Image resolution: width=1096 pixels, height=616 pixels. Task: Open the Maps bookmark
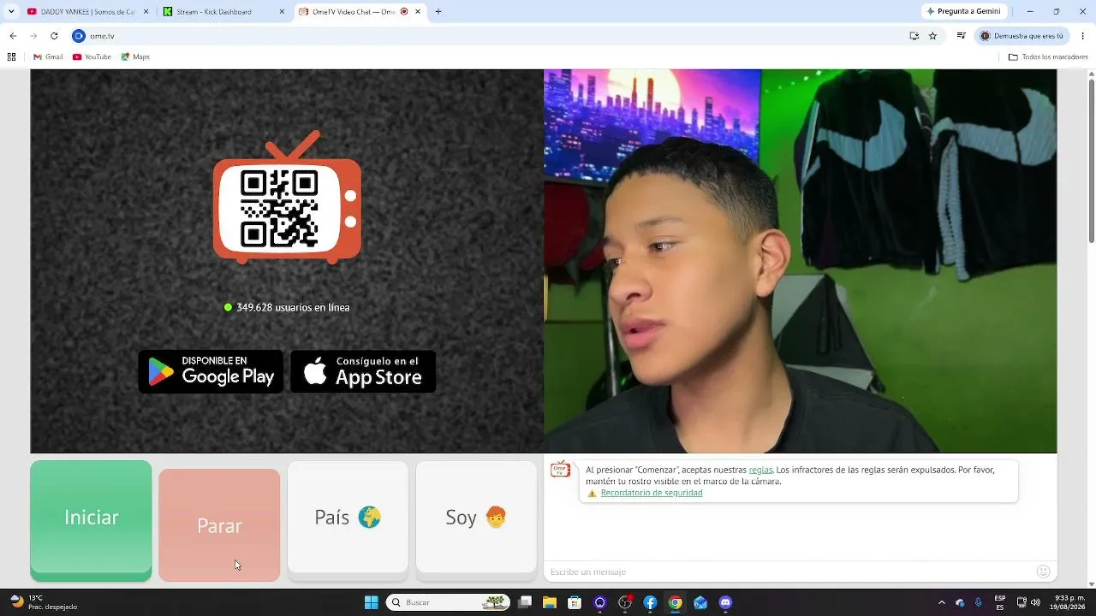(x=135, y=57)
